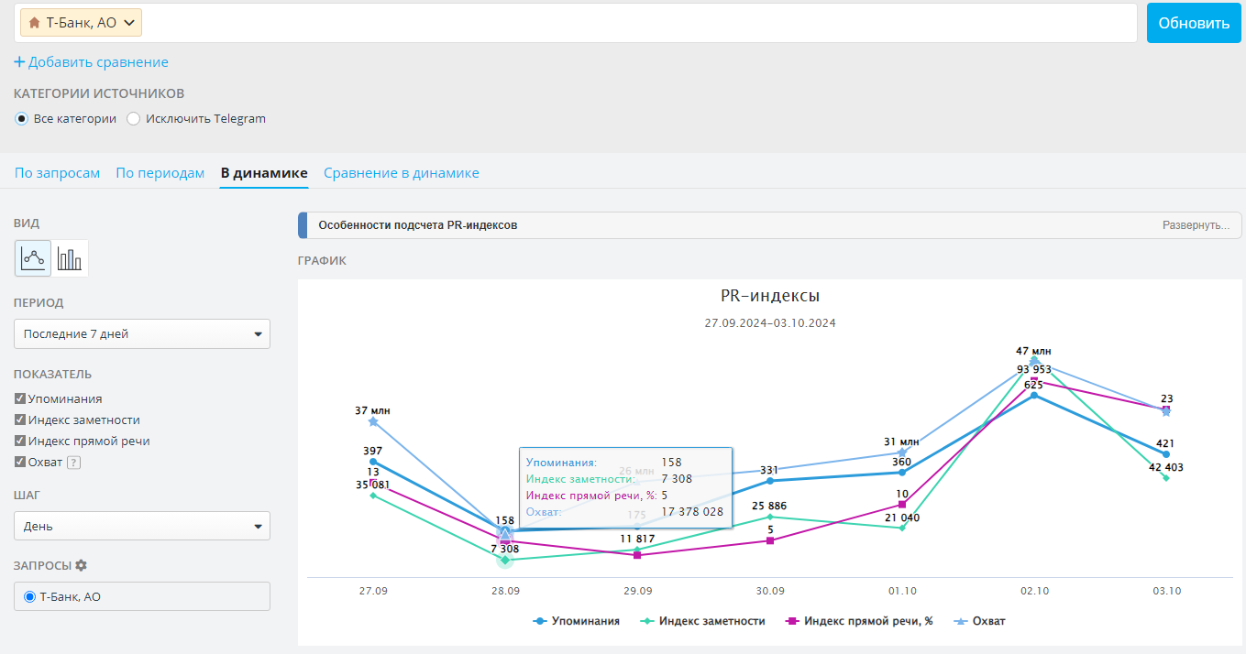Open the День step dropdown
This screenshot has height=654, width=1246.
click(142, 526)
